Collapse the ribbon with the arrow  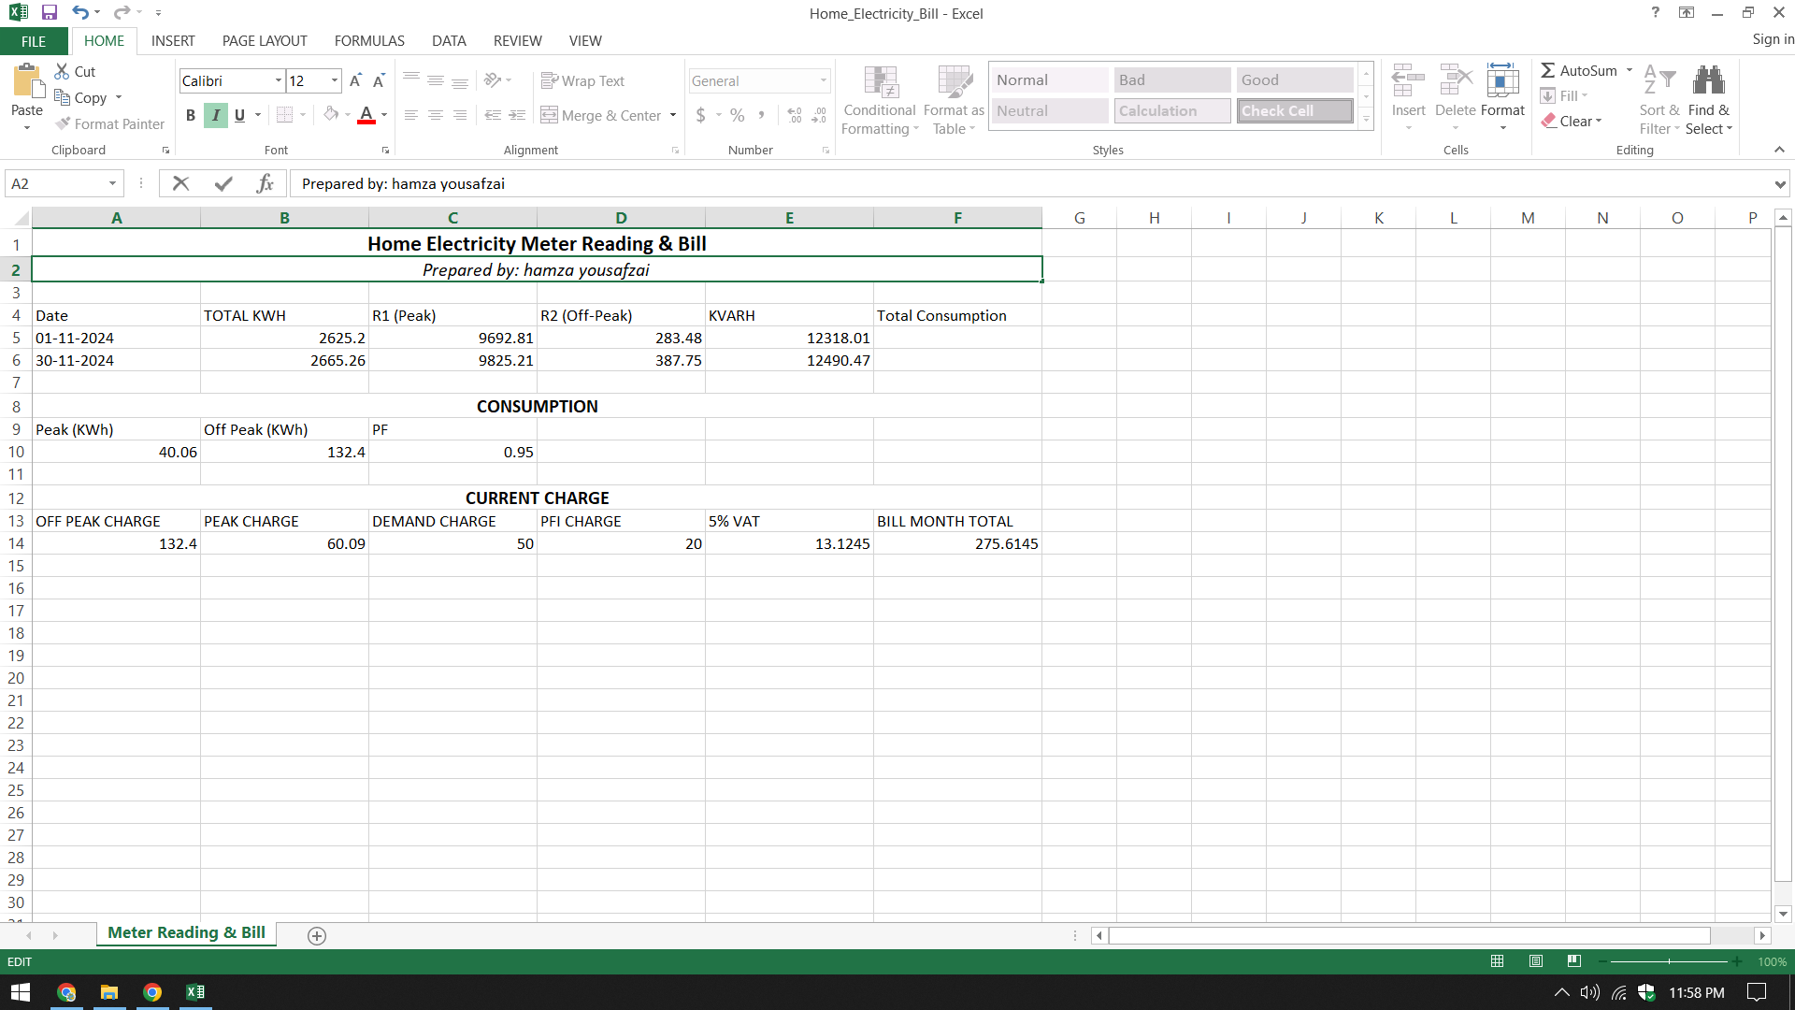pos(1779,150)
